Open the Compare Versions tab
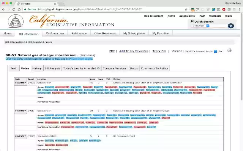 coord(114,68)
